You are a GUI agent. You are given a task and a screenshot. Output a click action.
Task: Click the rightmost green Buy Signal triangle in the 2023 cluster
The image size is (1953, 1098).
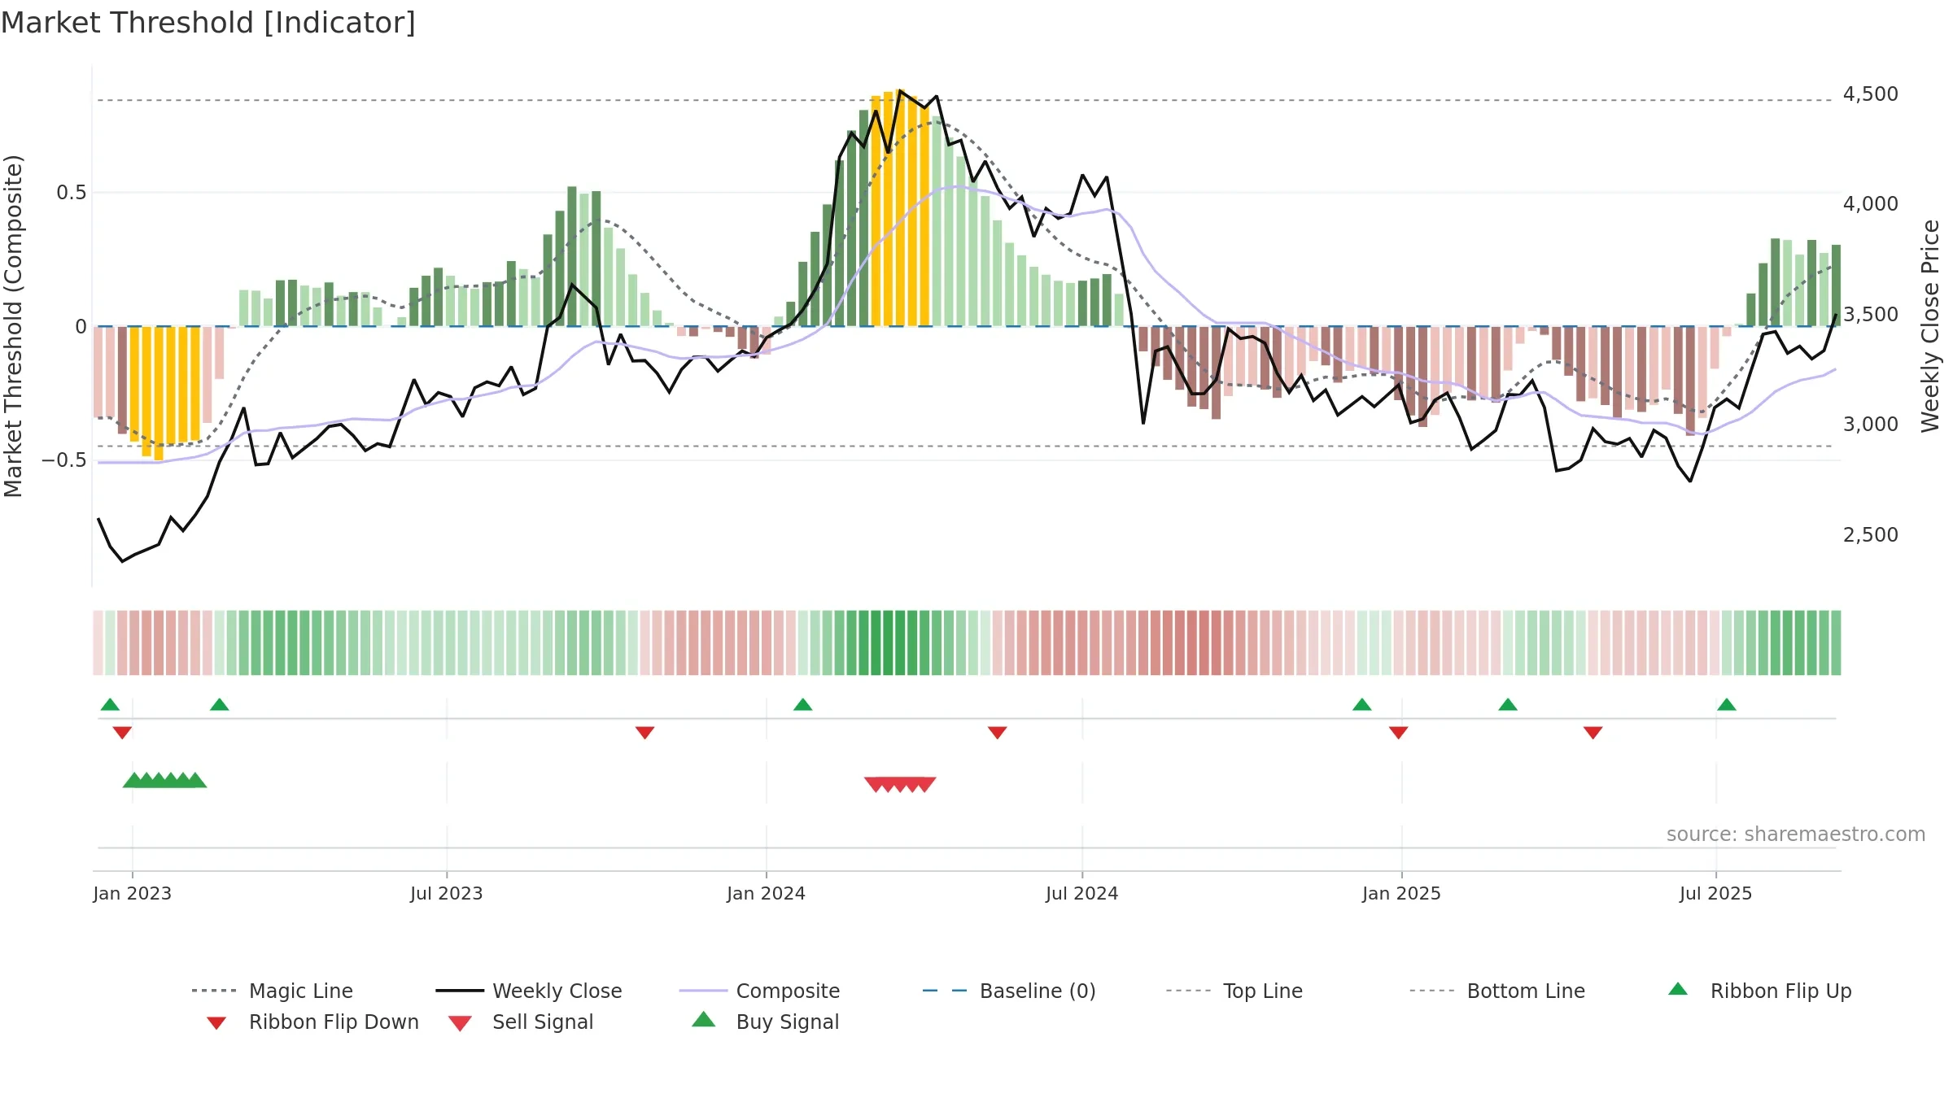[196, 780]
